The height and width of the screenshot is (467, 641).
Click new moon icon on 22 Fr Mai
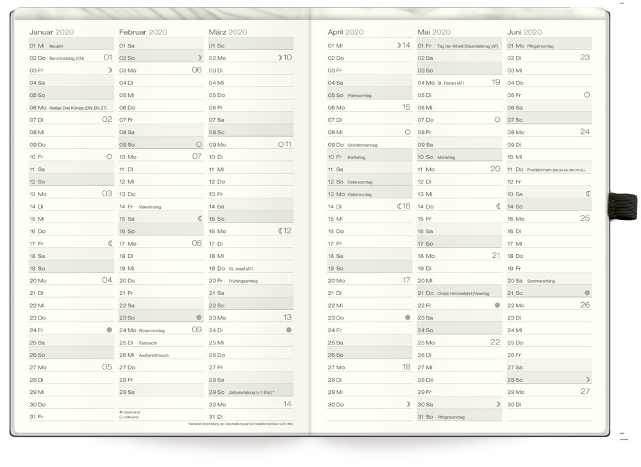pos(497,305)
